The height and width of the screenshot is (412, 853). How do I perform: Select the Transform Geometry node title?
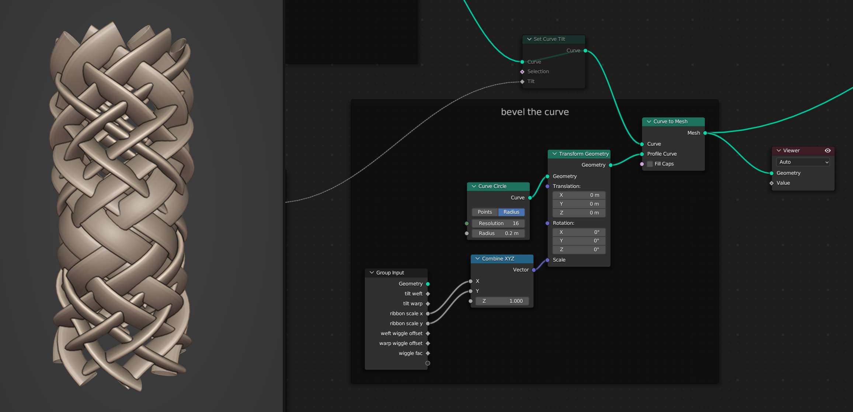click(584, 154)
